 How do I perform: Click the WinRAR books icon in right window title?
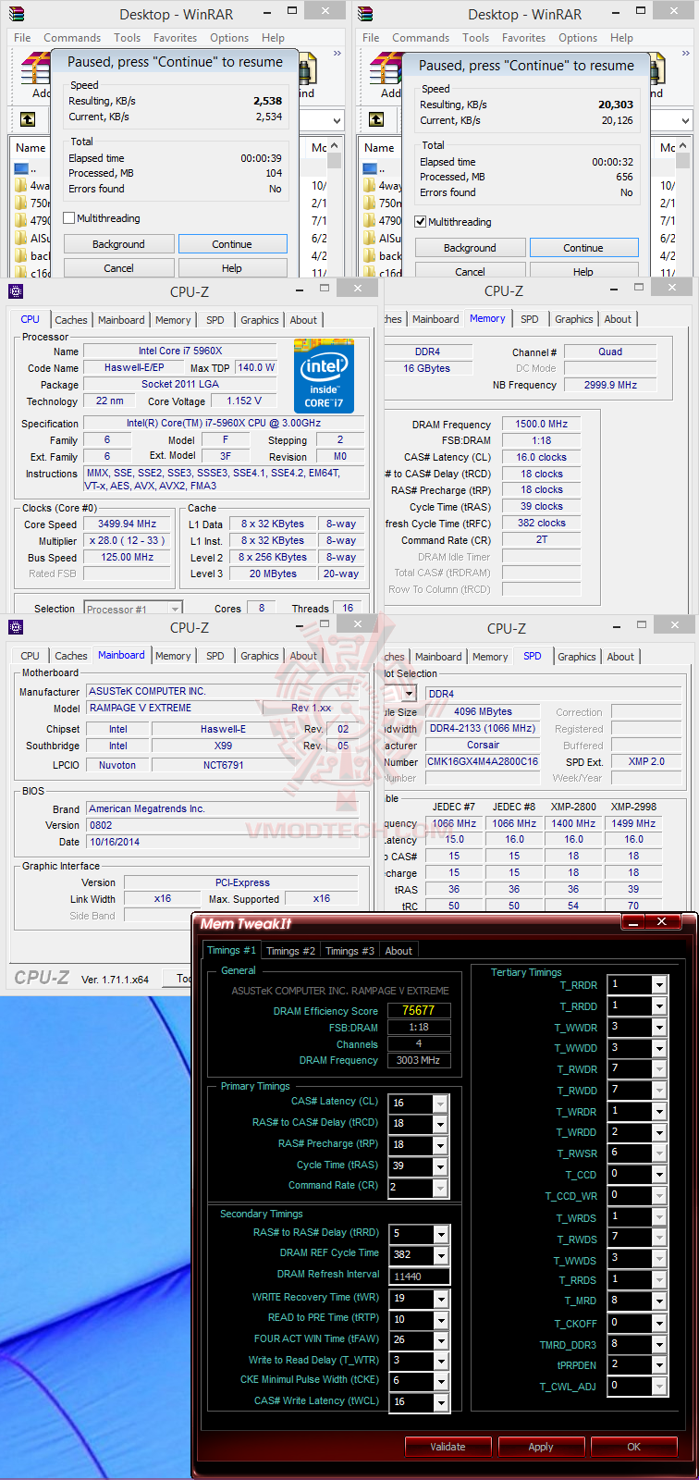pos(364,14)
